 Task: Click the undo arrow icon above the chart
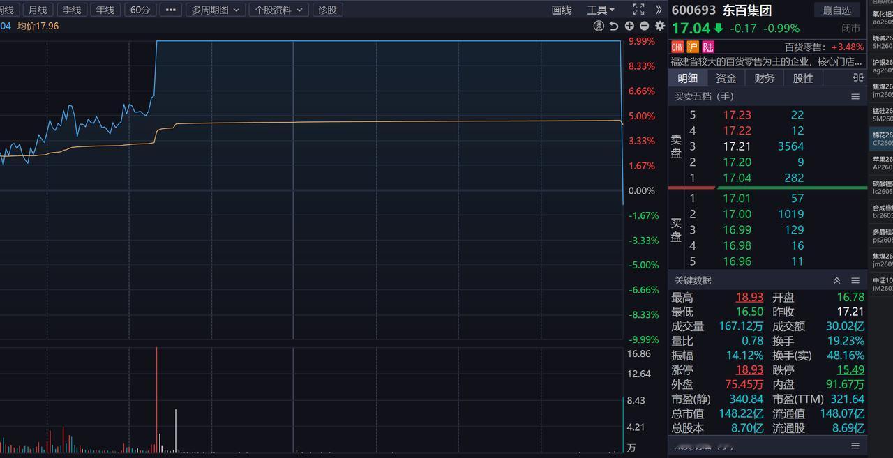click(614, 26)
